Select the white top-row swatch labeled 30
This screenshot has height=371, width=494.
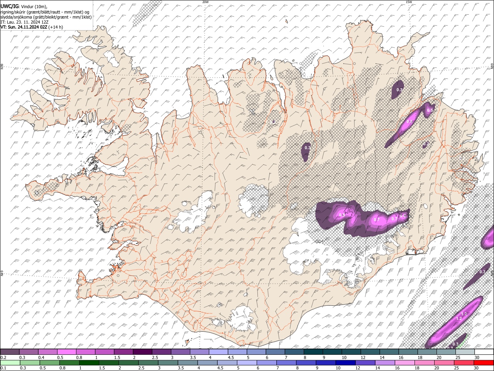coord(484,352)
